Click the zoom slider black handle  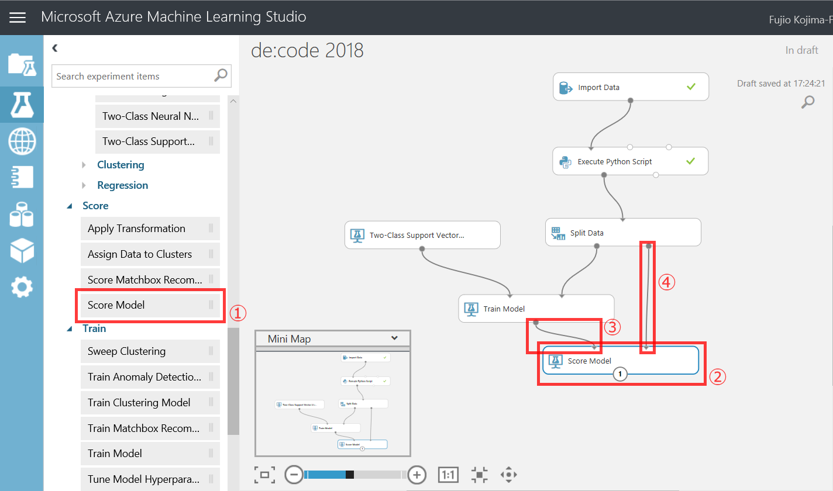350,475
